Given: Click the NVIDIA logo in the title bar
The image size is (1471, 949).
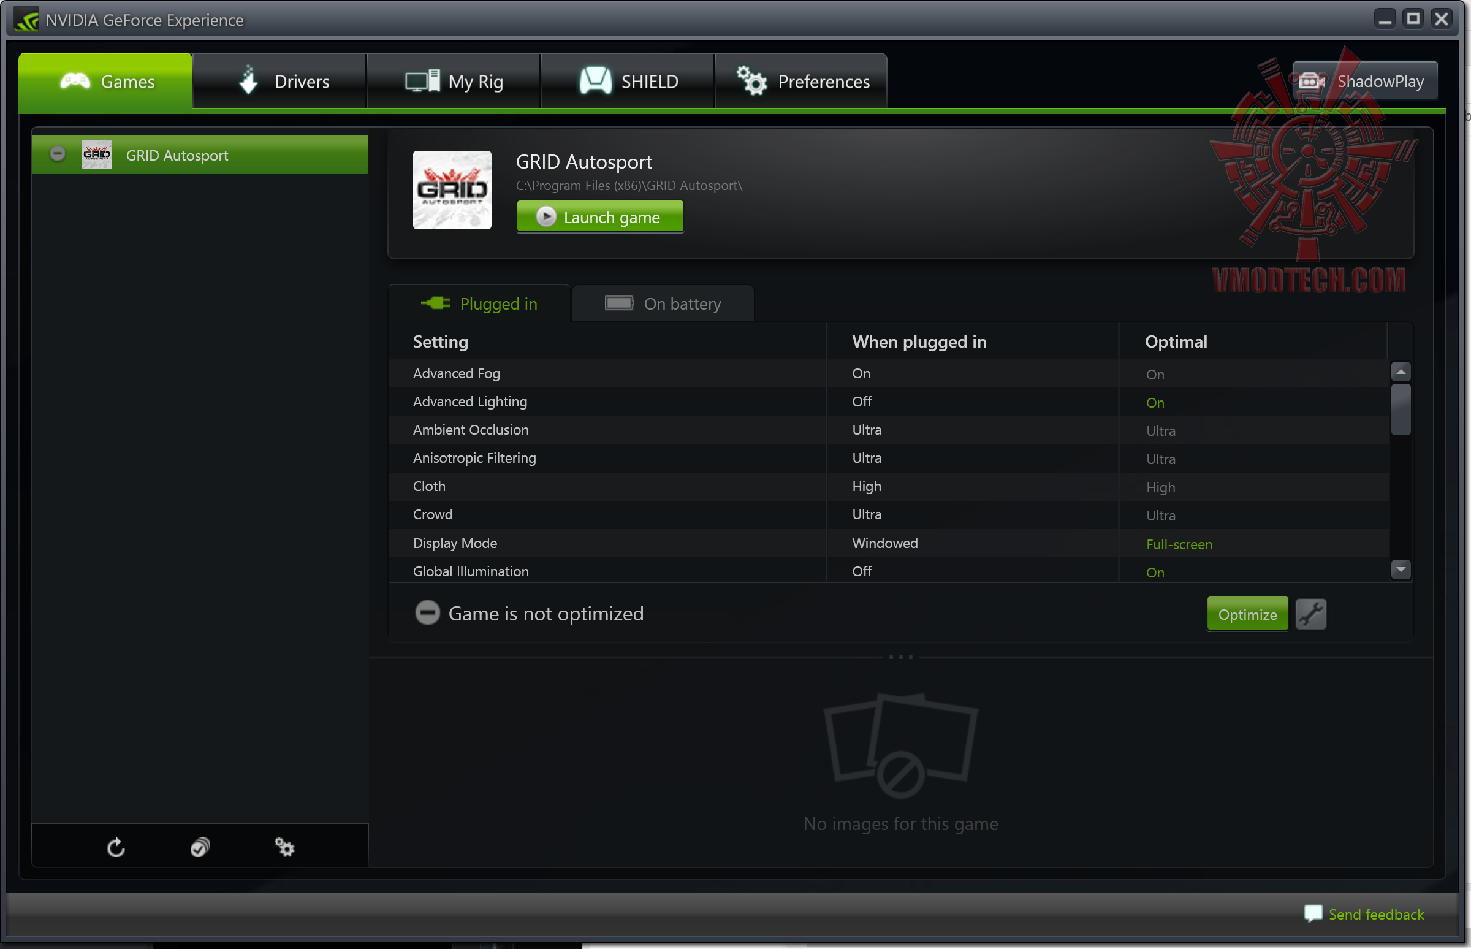Looking at the screenshot, I should click(x=27, y=20).
